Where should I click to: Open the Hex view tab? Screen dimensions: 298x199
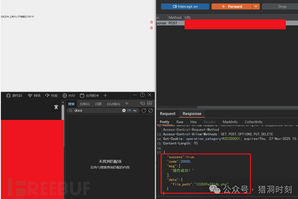pyautogui.click(x=193, y=122)
